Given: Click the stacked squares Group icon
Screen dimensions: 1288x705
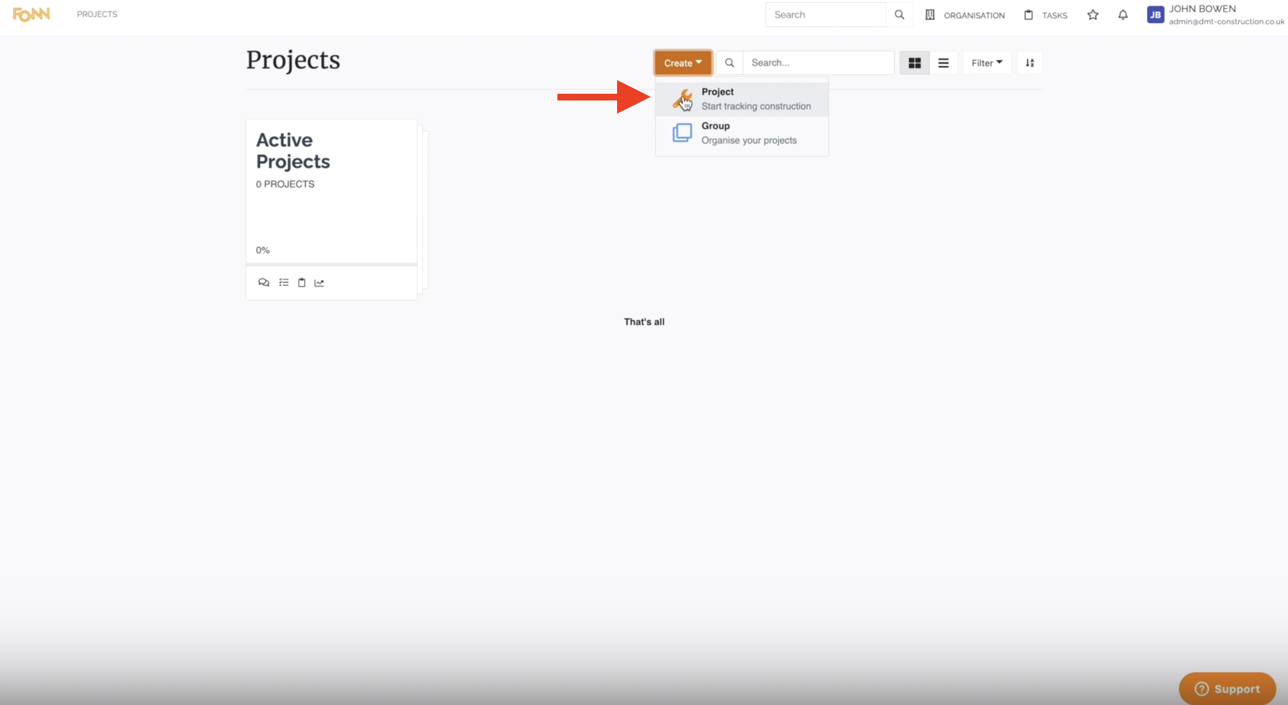Looking at the screenshot, I should pos(682,133).
